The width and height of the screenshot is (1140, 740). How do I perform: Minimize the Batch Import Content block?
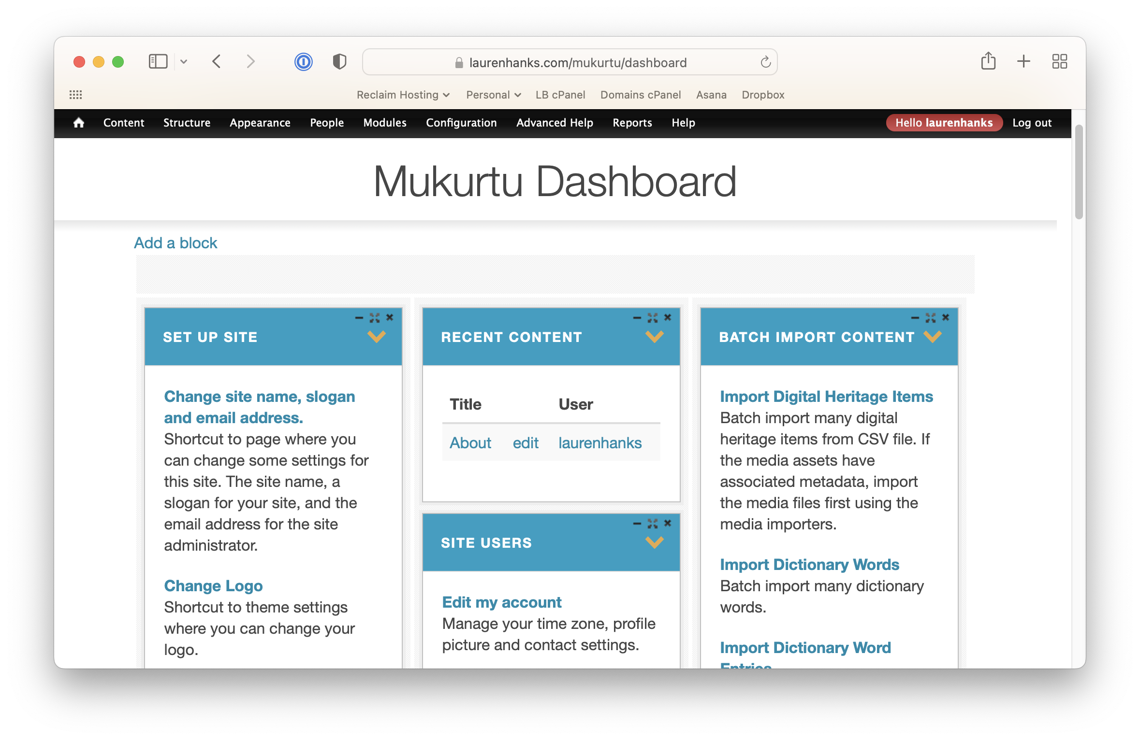pos(915,318)
